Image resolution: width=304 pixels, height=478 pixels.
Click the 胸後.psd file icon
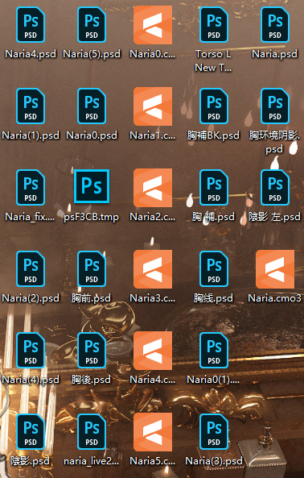pos(92,351)
